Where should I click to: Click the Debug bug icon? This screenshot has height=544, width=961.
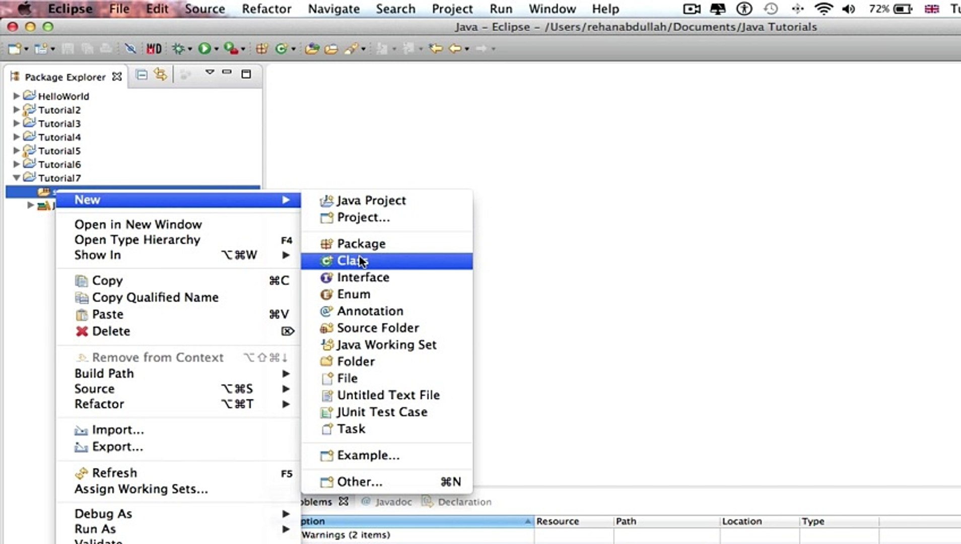click(x=178, y=49)
